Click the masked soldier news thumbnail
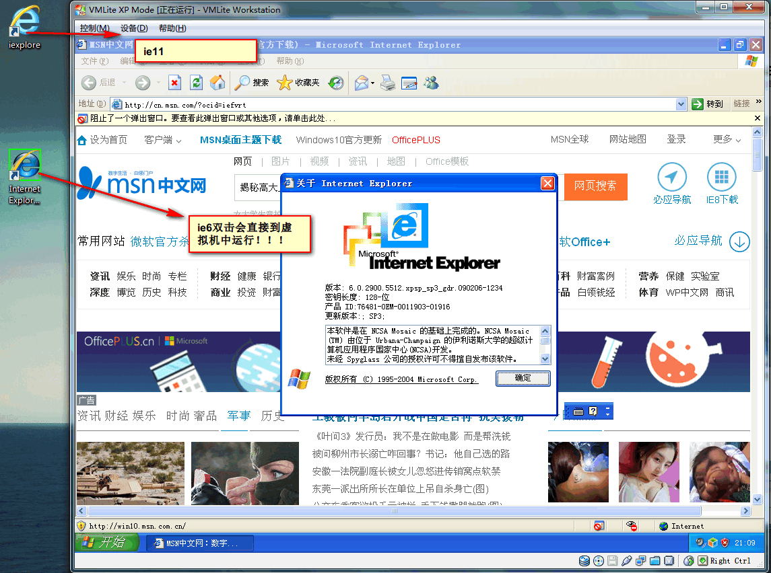This screenshot has width=771, height=573. pos(245,473)
